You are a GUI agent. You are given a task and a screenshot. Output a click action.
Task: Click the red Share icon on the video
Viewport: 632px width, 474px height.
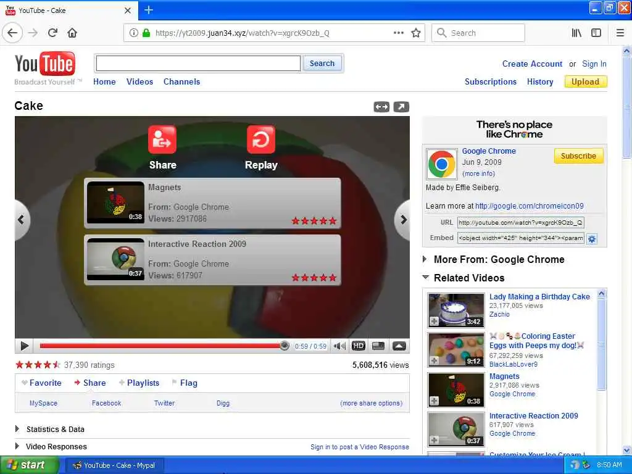pyautogui.click(x=162, y=139)
